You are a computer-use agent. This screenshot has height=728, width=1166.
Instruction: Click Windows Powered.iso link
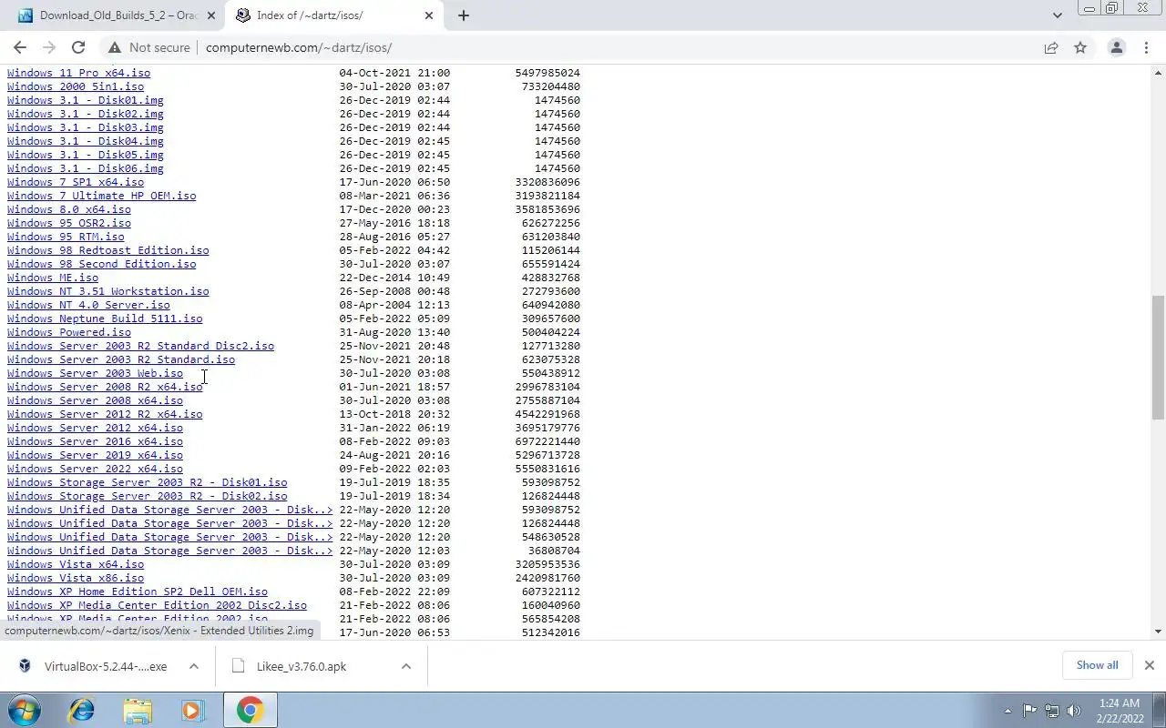[x=69, y=332]
